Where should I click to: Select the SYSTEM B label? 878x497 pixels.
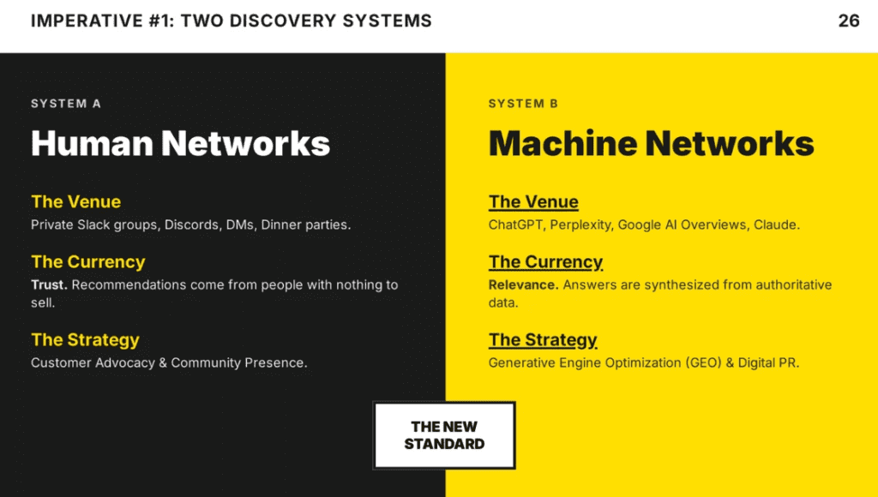pos(523,104)
